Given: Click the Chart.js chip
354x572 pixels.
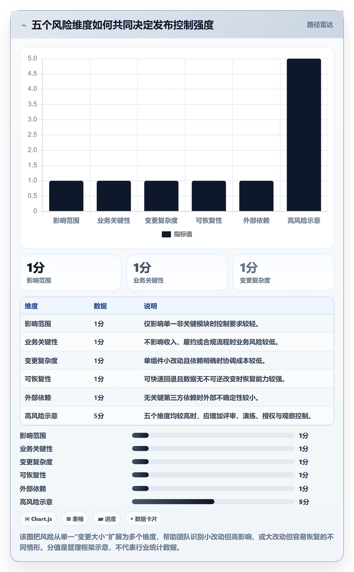Looking at the screenshot, I should (x=38, y=519).
